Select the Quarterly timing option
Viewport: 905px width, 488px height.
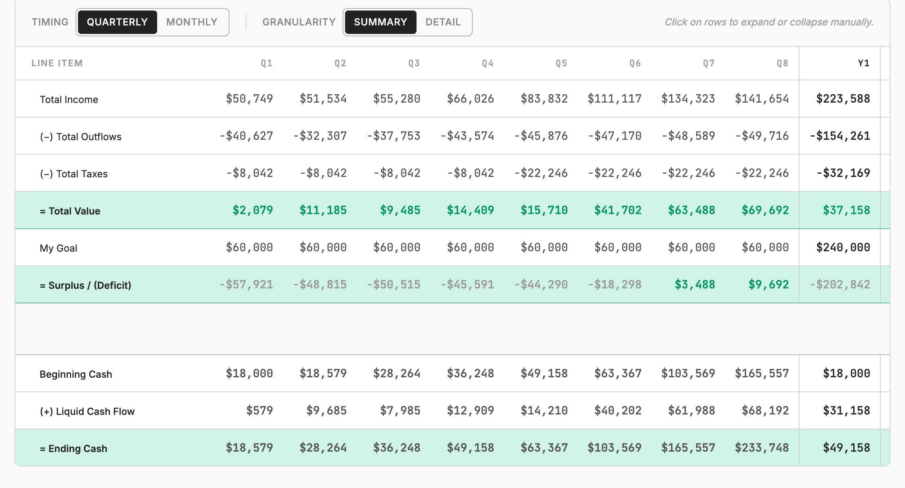click(117, 22)
